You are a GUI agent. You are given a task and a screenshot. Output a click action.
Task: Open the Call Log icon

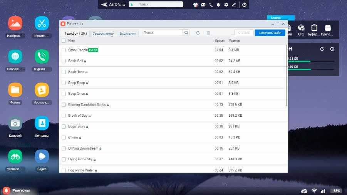[x=42, y=57]
